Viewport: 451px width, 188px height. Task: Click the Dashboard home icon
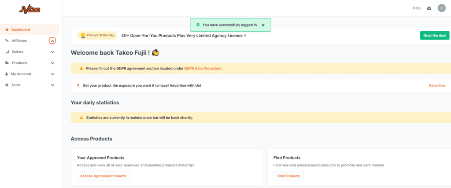coord(7,29)
